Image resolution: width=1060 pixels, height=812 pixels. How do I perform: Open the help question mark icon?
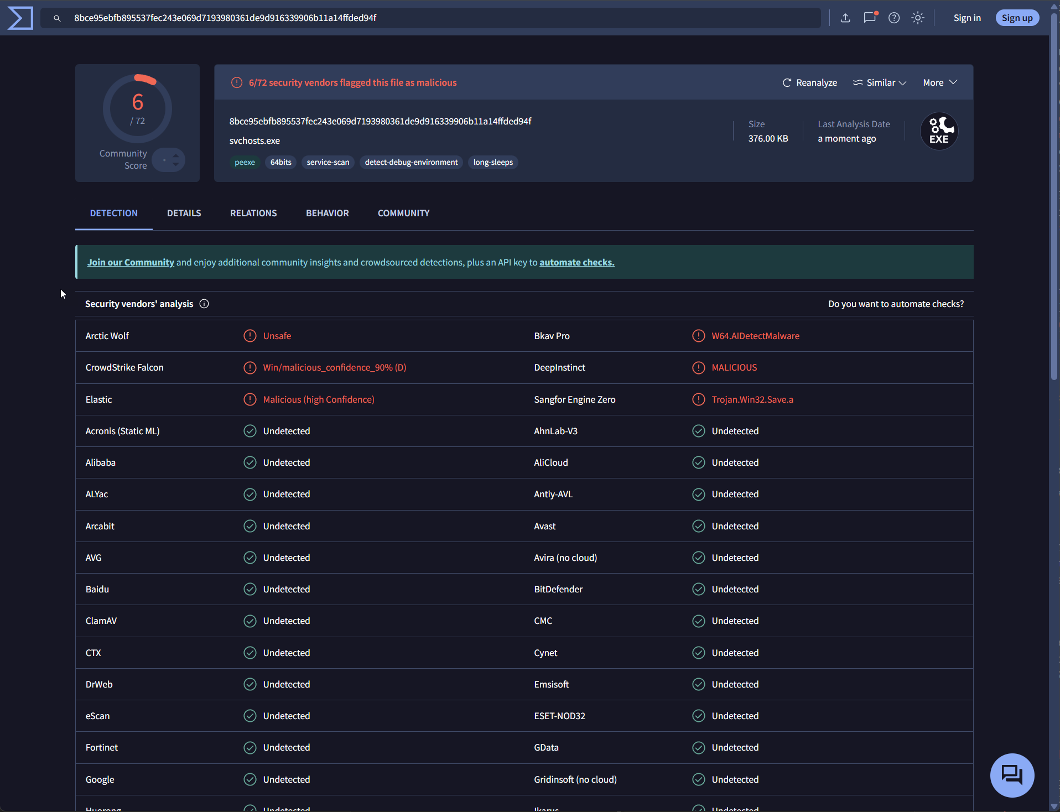(894, 18)
